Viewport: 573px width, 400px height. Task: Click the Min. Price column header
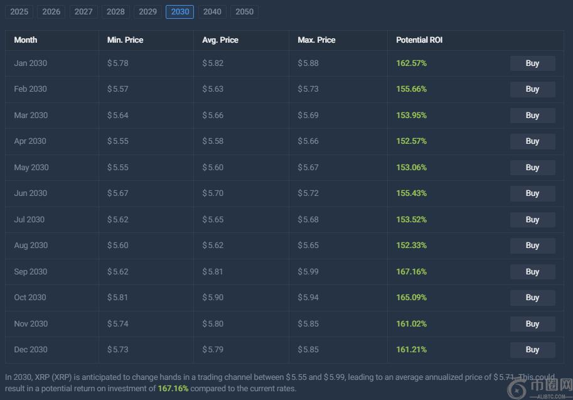pos(125,40)
